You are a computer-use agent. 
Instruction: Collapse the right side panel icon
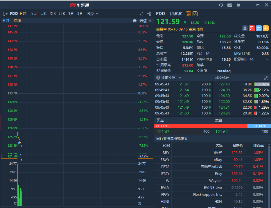coord(149,14)
